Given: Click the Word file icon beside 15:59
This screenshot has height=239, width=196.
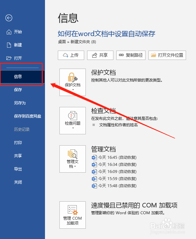Looking at the screenshot, I should coord(94,179).
